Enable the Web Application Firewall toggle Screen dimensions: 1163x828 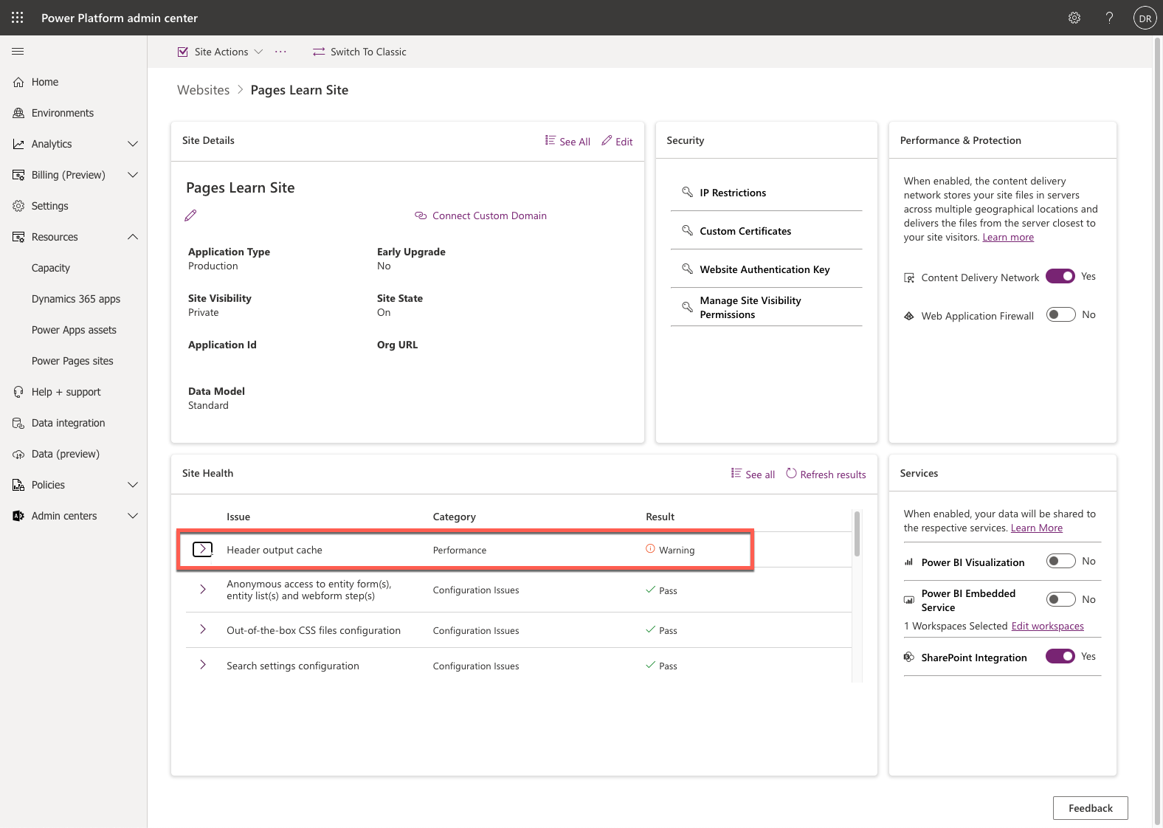1060,314
